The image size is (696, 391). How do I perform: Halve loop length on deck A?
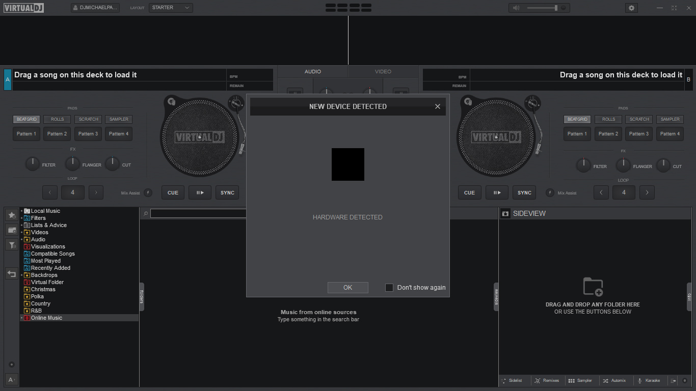point(49,192)
